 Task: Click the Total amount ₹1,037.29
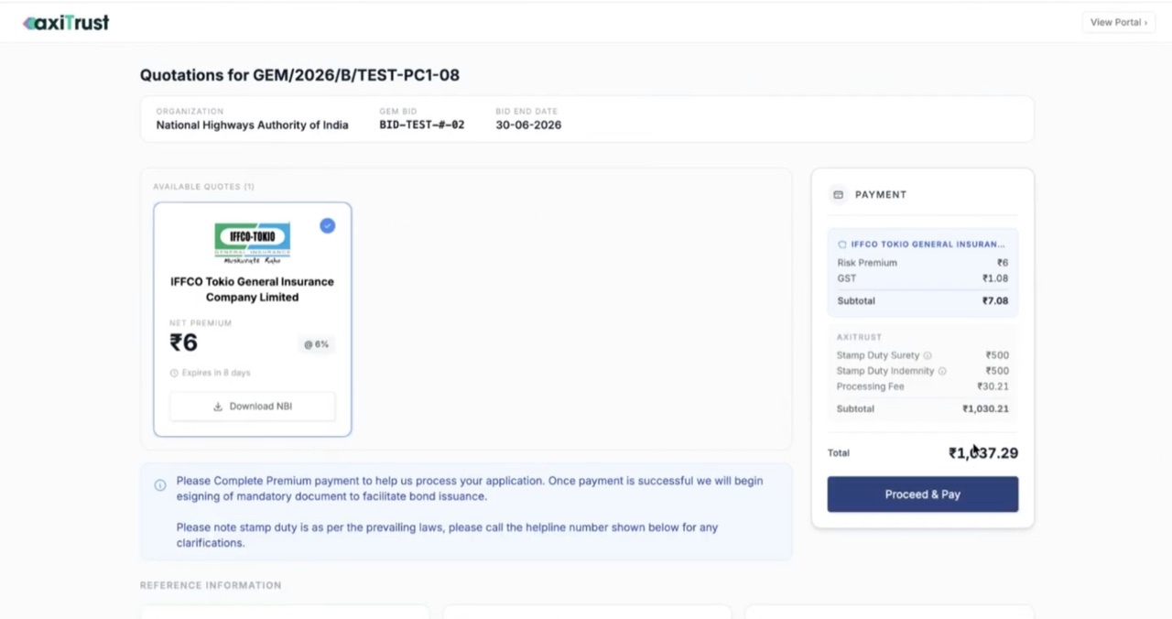(983, 453)
